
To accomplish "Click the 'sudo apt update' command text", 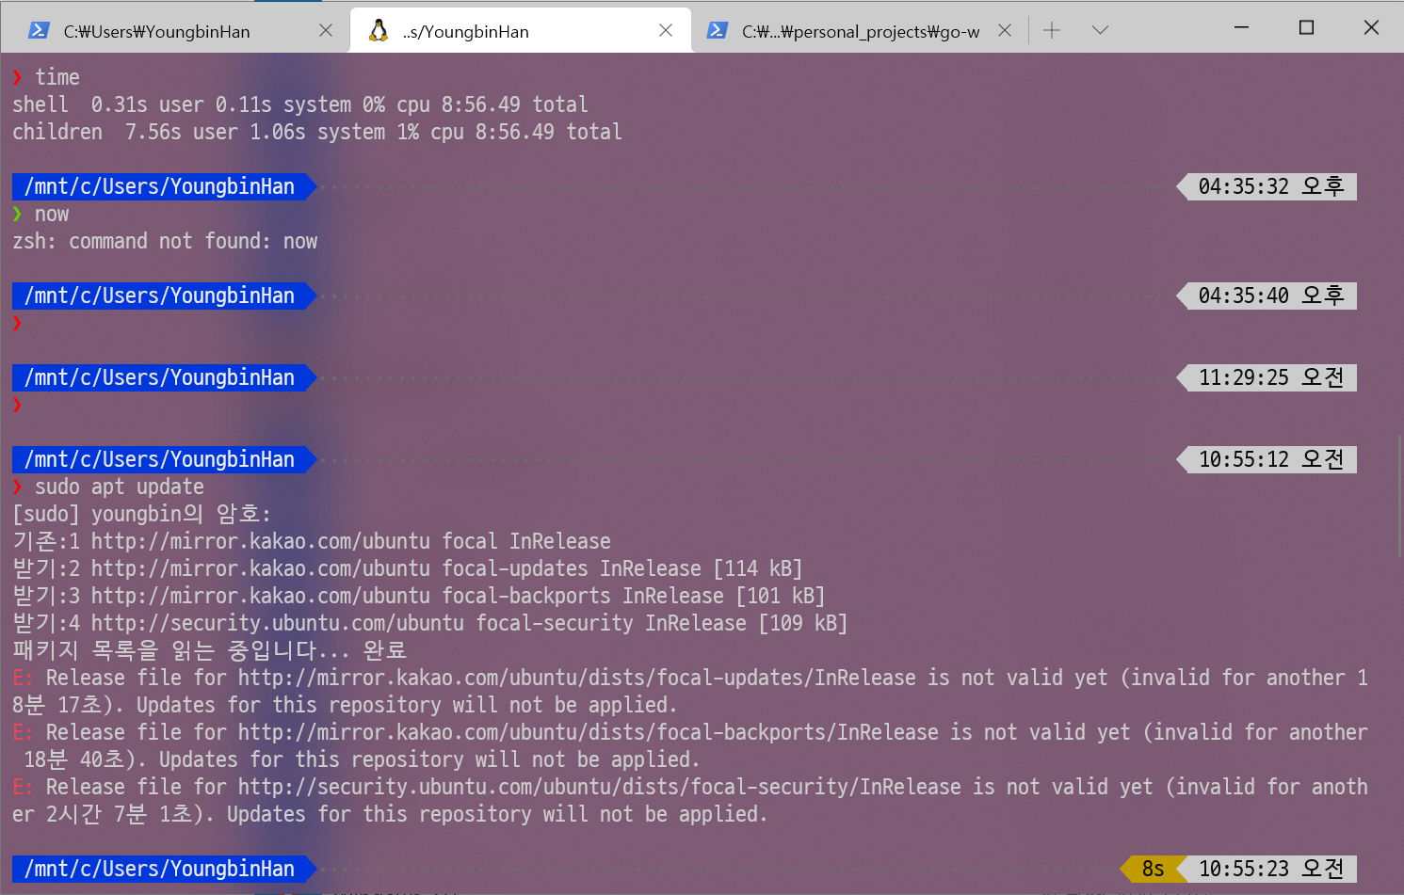I will click(x=119, y=487).
